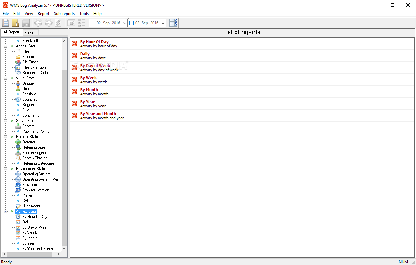416x265 pixels.
Task: Collapse the Referrer Stats tree node
Action: [5, 137]
